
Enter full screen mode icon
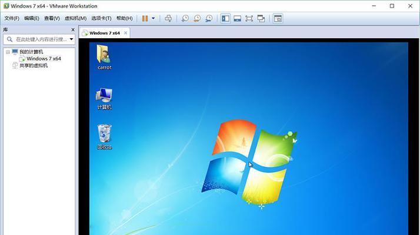(249, 18)
